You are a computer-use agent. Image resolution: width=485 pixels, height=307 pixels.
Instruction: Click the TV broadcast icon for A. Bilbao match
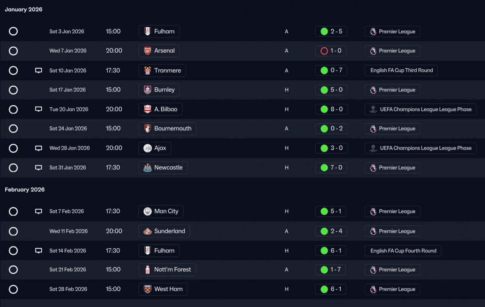(38, 109)
